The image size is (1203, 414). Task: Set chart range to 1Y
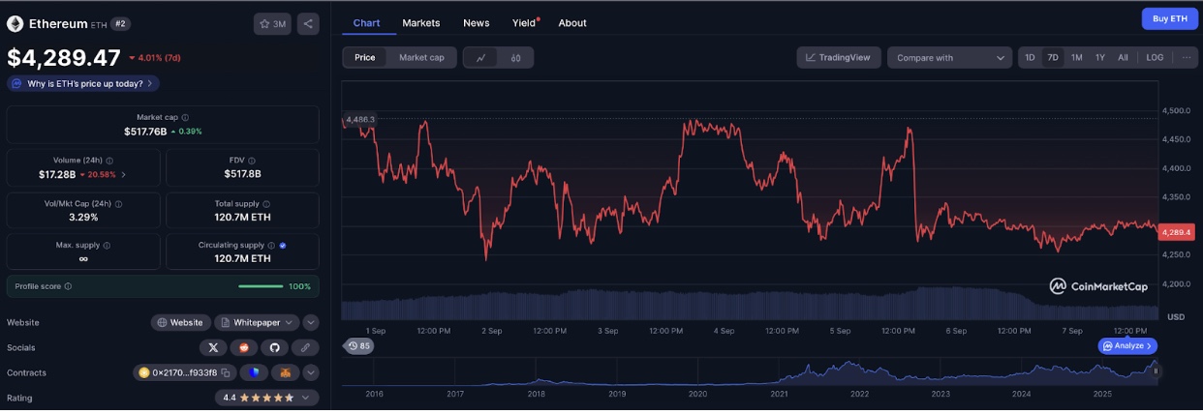tap(1099, 58)
